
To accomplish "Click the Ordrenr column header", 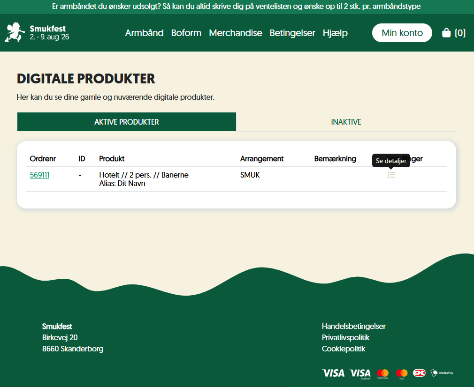I will coord(43,158).
